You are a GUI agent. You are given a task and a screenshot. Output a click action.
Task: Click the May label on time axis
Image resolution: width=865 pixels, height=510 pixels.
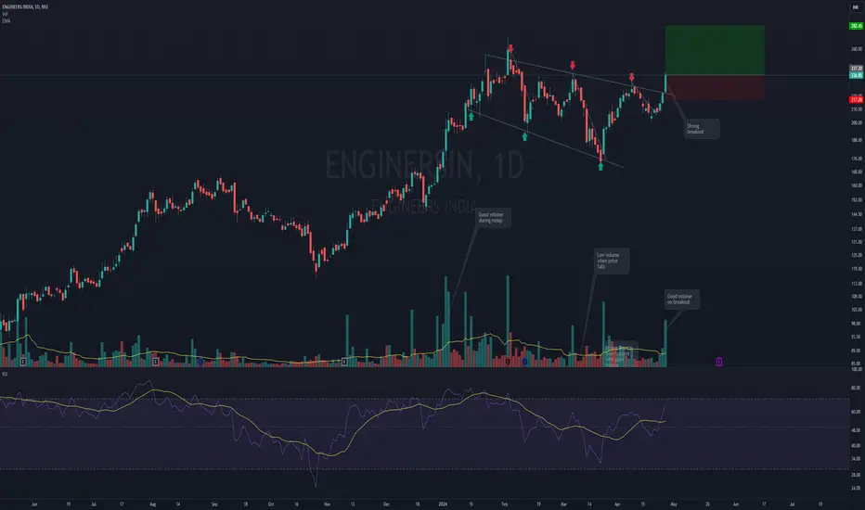[674, 504]
